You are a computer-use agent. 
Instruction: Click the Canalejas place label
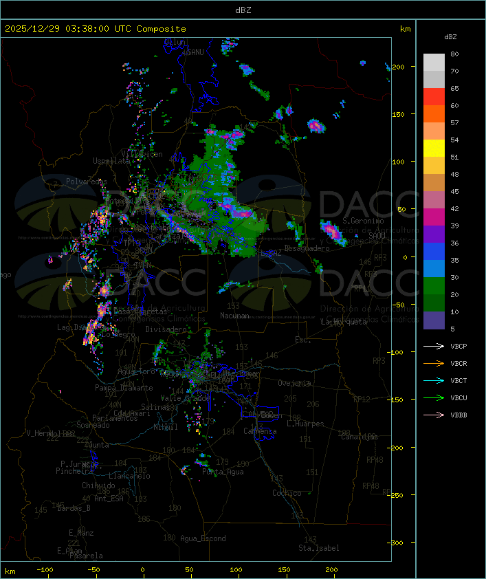(360, 437)
